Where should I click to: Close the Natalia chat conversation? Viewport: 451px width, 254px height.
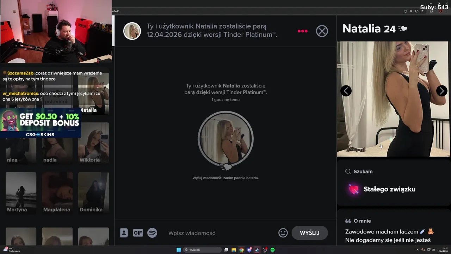(x=322, y=31)
